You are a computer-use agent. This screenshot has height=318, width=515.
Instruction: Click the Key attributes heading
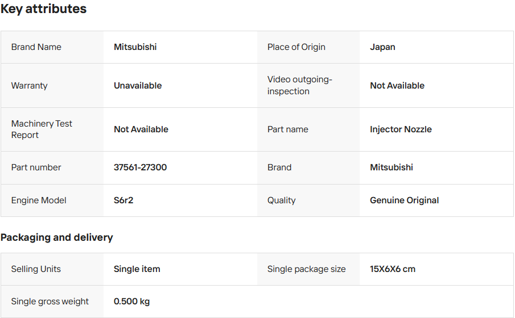coord(44,9)
